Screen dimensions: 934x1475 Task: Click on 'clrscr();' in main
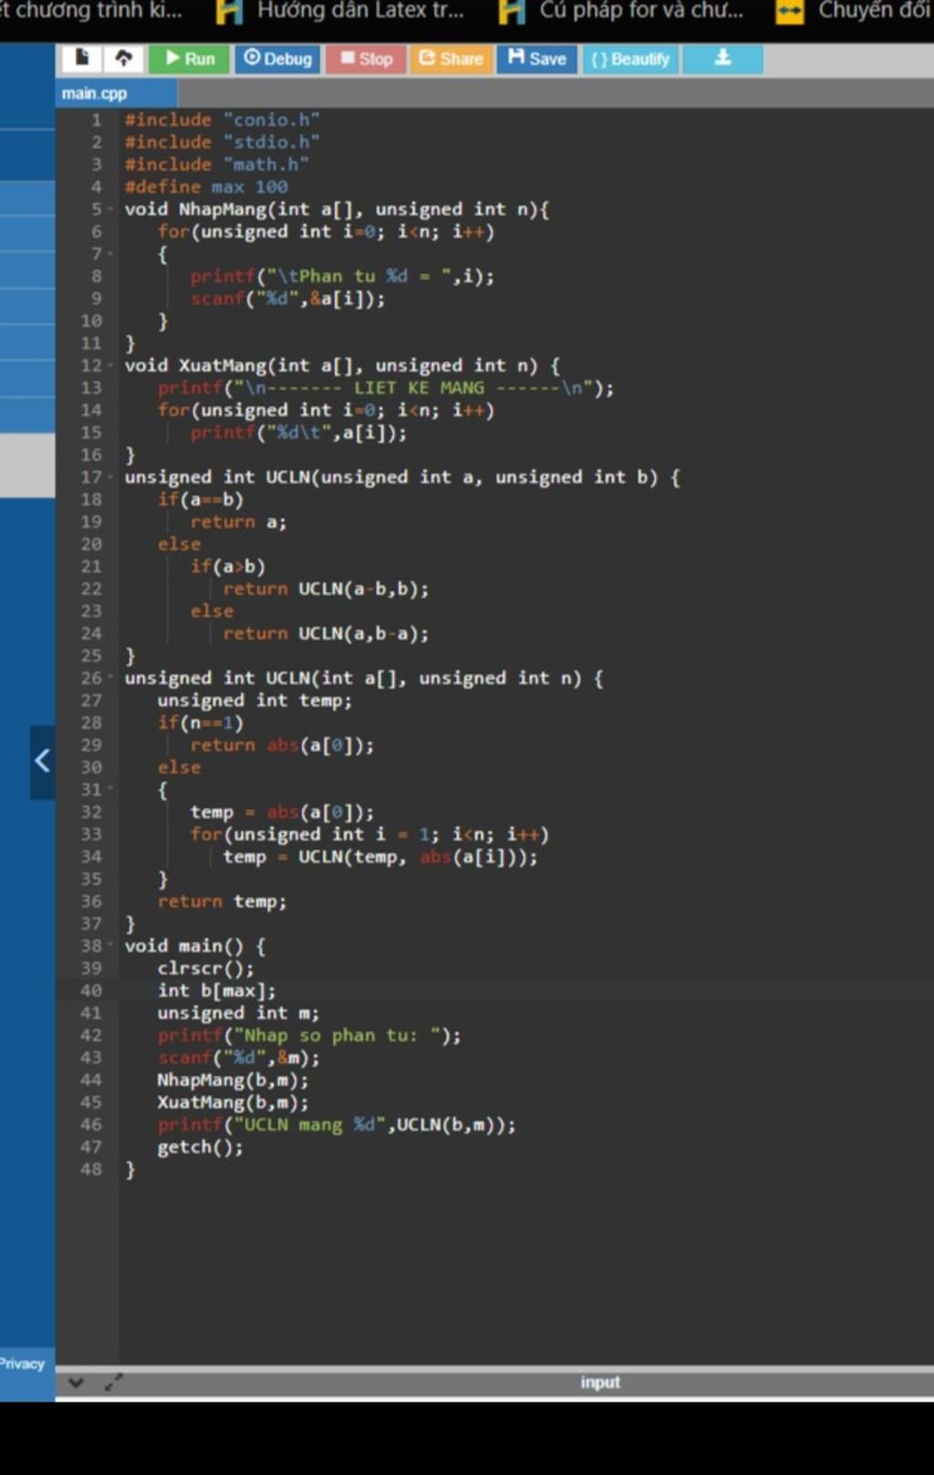coord(206,968)
